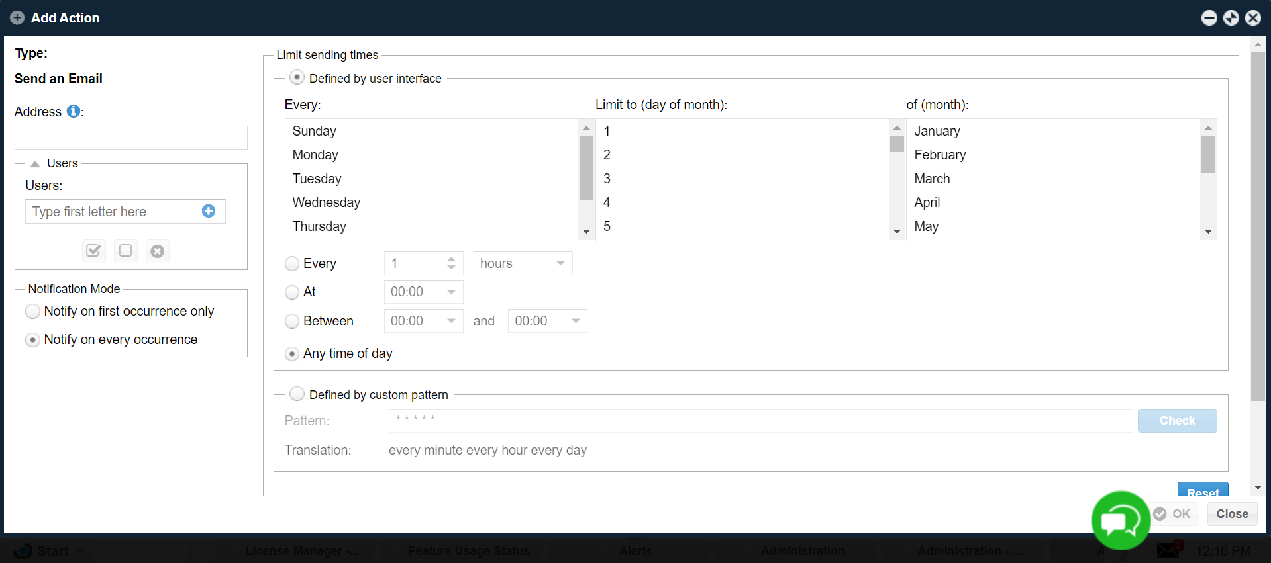The image size is (1271, 563).
Task: Select Wednesday in the Every list
Action: pyautogui.click(x=327, y=202)
